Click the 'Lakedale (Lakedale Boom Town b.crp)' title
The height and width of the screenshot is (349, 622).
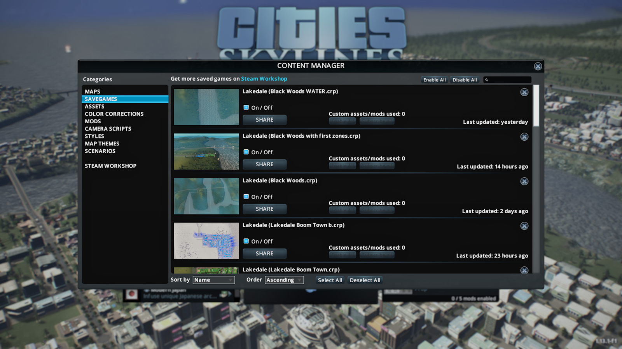coord(294,225)
